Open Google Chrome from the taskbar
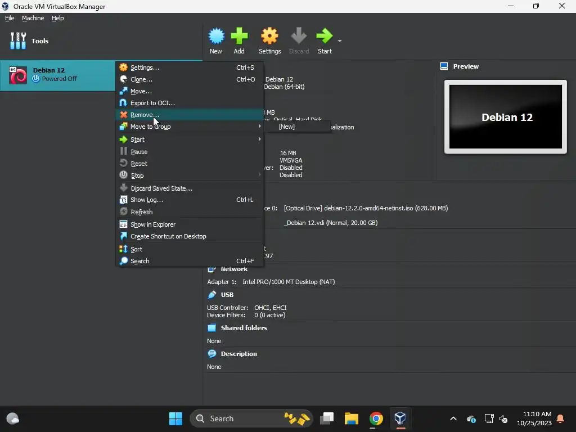The height and width of the screenshot is (432, 576). 376,418
